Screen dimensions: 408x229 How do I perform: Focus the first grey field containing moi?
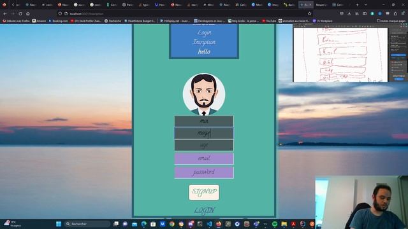[x=204, y=121]
